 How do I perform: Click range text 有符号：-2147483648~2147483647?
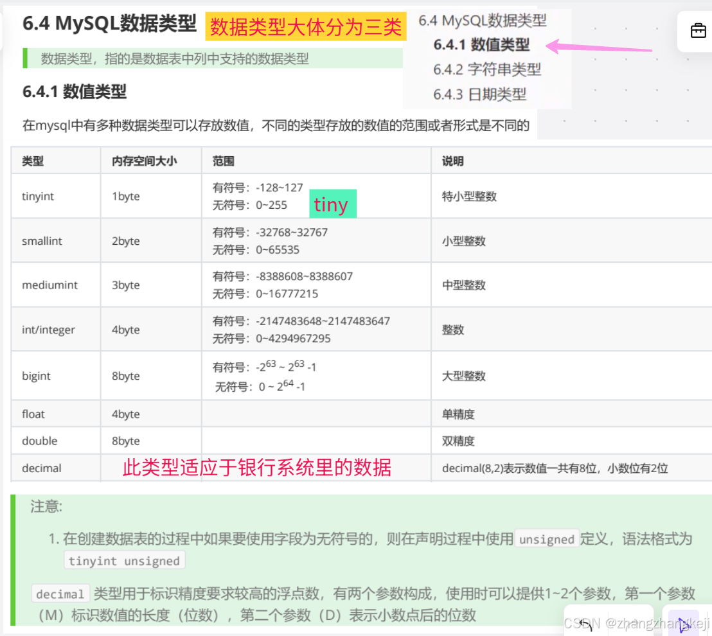coord(301,321)
